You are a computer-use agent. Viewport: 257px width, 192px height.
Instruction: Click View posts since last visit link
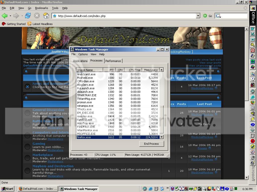[203, 59]
